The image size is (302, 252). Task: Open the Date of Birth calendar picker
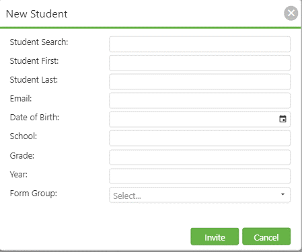[x=282, y=119]
